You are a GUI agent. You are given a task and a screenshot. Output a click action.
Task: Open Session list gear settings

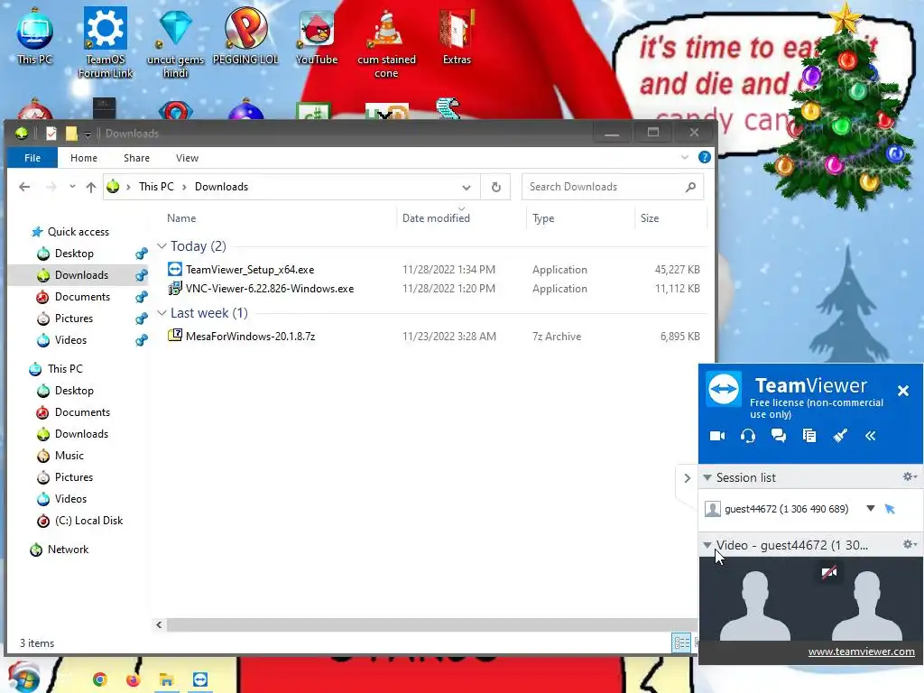pos(910,476)
